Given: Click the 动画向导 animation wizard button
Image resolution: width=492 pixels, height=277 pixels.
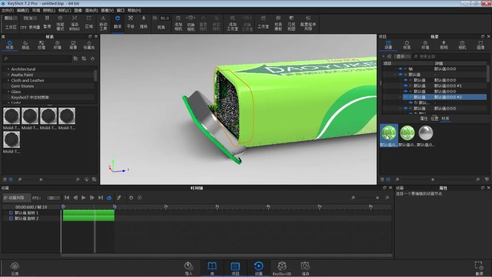Looking at the screenshot, I should (17, 198).
